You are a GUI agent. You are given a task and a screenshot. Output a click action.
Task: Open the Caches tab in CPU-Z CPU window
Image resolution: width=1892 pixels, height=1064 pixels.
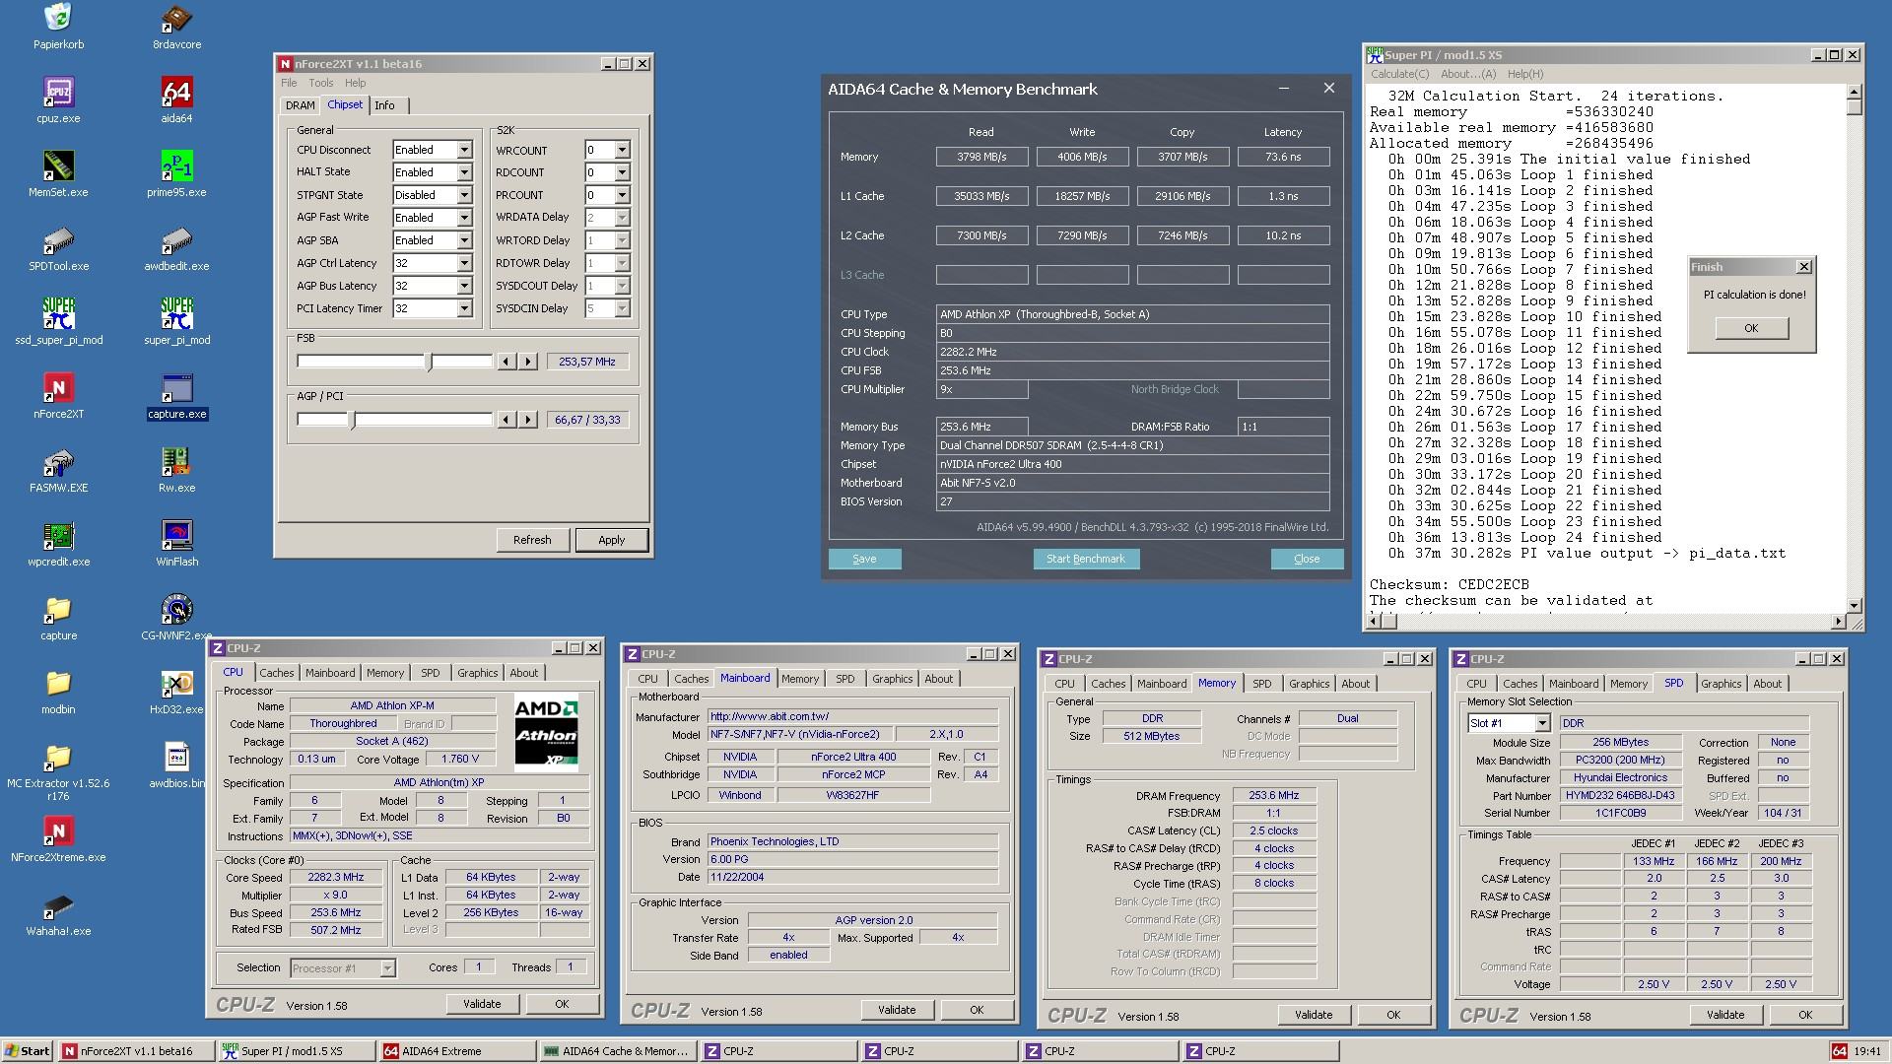tap(276, 673)
